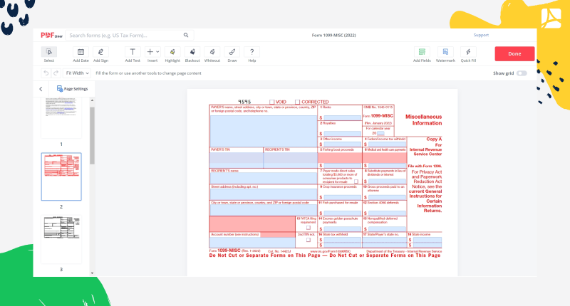The image size is (570, 306).
Task: Select the Select tool in toolbar
Action: 48,55
